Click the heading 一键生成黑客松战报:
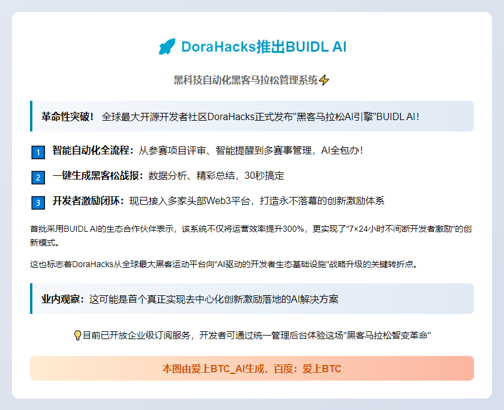This screenshot has width=504, height=410. pos(98,176)
